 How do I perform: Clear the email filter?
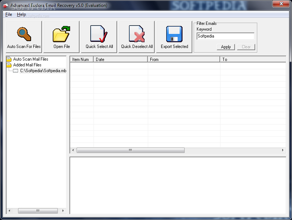click(x=246, y=47)
